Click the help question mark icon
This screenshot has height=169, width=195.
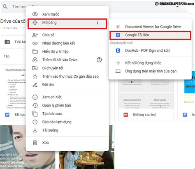pyautogui.click(x=99, y=60)
